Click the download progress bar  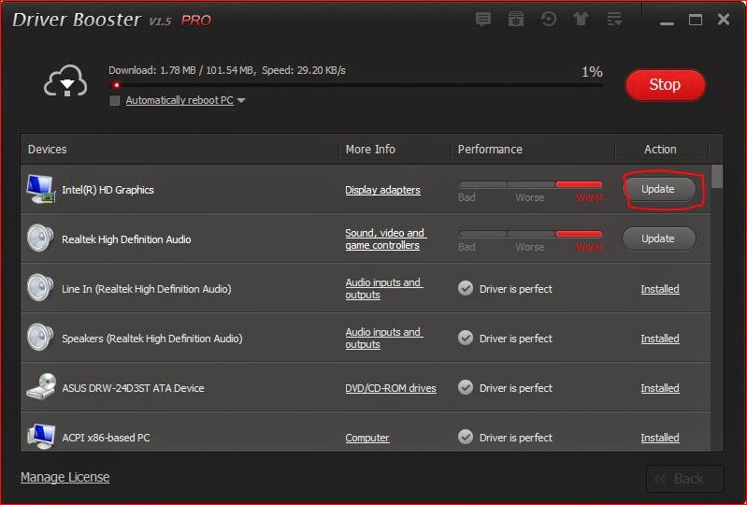click(x=356, y=85)
